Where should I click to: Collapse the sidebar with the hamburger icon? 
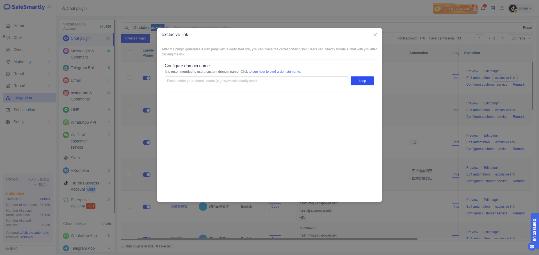tap(49, 7)
